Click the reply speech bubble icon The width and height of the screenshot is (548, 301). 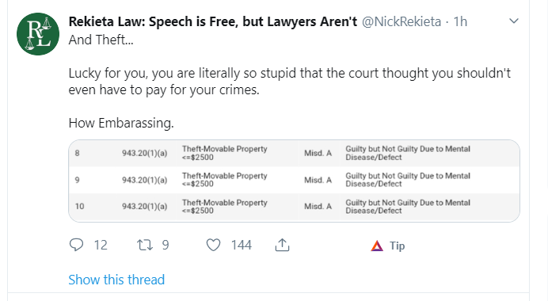click(x=76, y=245)
